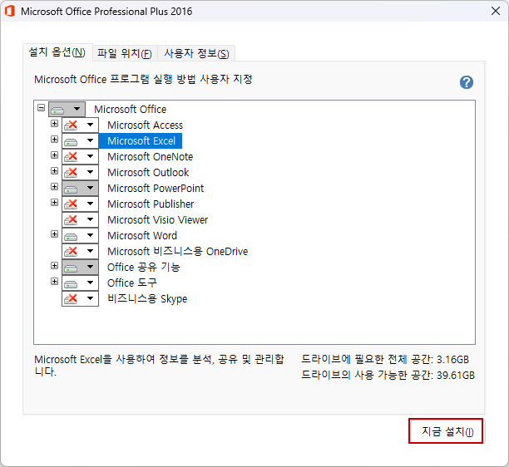Select the Microsoft Access tree item
Viewport: 509px width, 467px height.
click(x=145, y=125)
